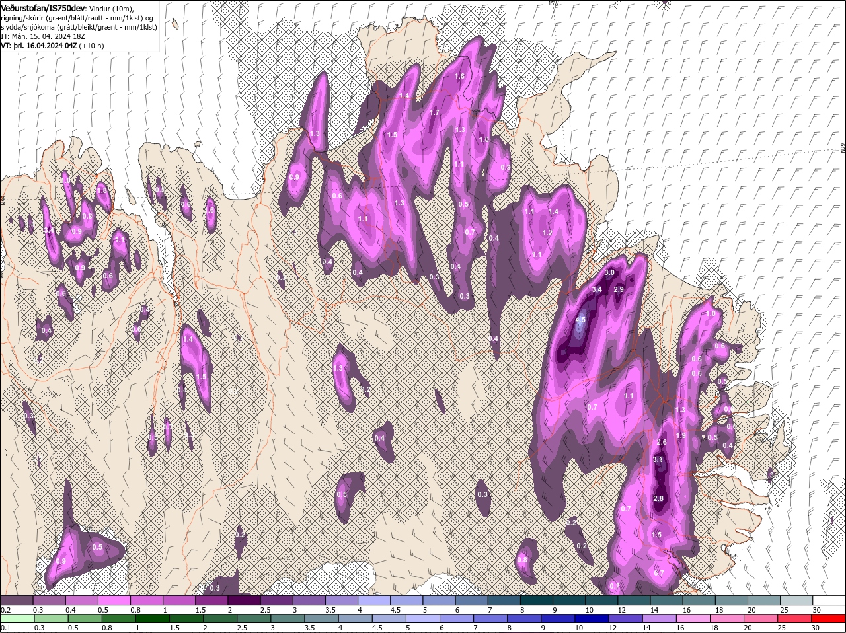This screenshot has width=846, height=633.
Task: Pick the darkest green swatch at 1, lower scale
Action: click(x=153, y=619)
